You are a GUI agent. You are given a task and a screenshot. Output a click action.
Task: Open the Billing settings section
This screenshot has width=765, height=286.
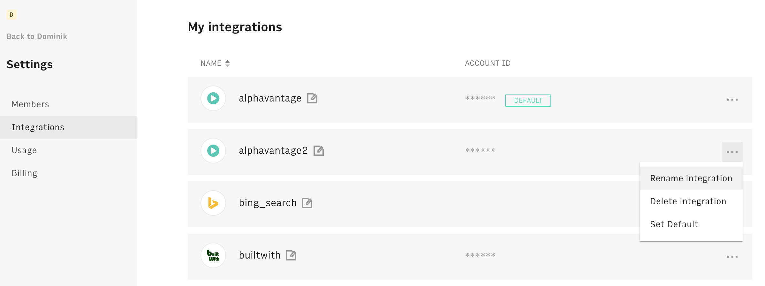pyautogui.click(x=25, y=173)
